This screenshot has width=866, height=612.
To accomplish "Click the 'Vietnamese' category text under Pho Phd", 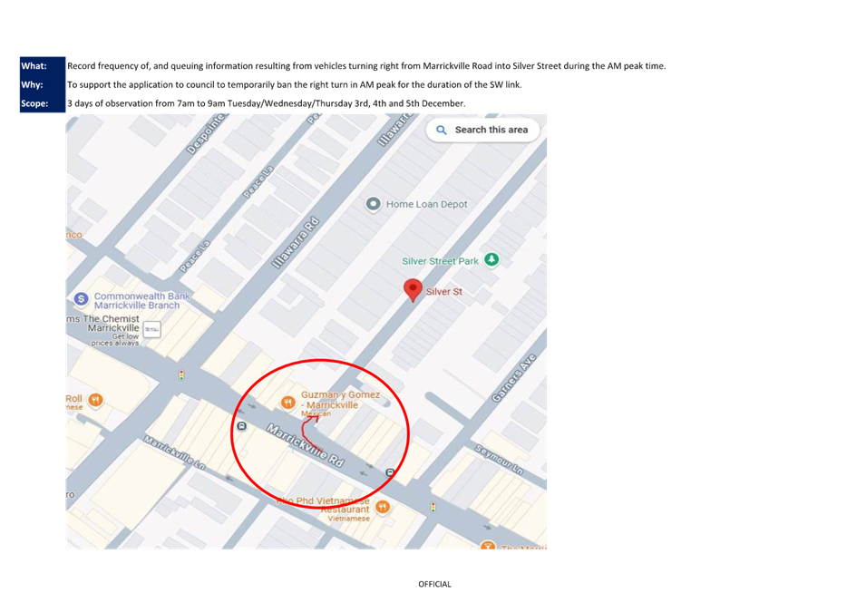I will (348, 519).
